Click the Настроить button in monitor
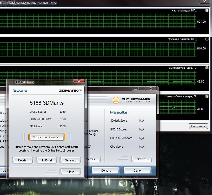The width and height of the screenshot is (212, 195). [198, 126]
